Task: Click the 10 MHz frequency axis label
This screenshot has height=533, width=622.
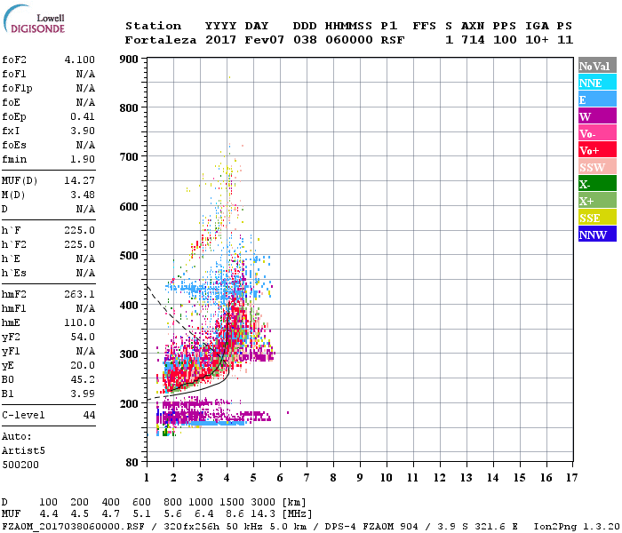Action: tap(387, 478)
